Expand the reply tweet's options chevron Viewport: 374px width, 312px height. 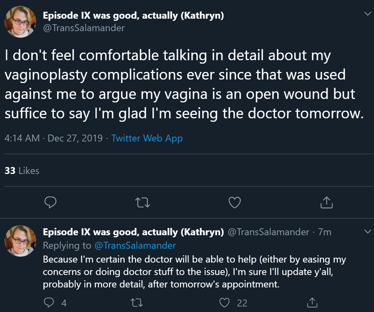coord(367,231)
